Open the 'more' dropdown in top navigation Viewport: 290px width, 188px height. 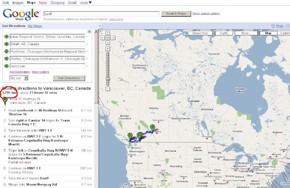[x=86, y=3]
